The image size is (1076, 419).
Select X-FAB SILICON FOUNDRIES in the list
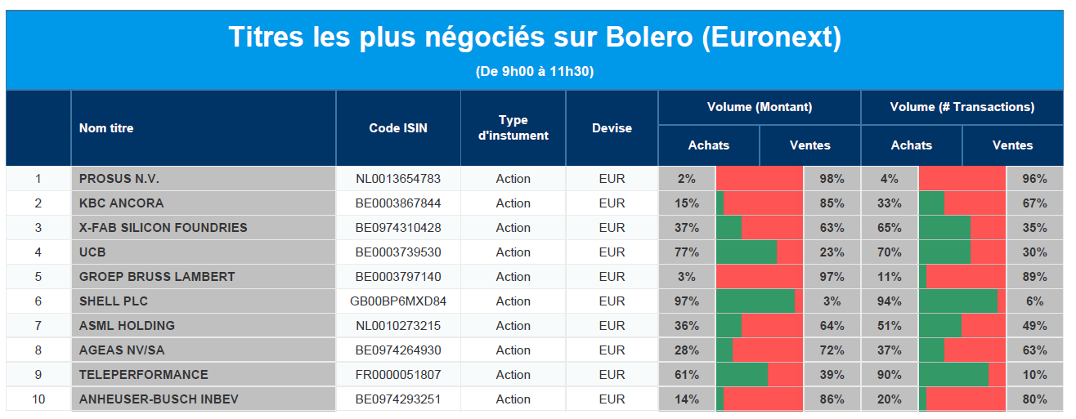coord(163,228)
